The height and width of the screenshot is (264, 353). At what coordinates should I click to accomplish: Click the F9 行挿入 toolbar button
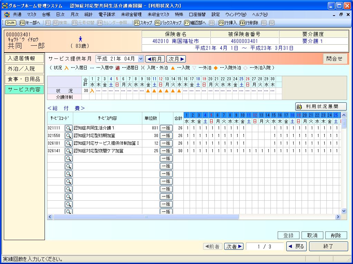(228, 22)
